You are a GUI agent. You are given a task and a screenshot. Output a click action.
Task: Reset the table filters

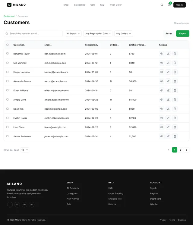pos(169,33)
